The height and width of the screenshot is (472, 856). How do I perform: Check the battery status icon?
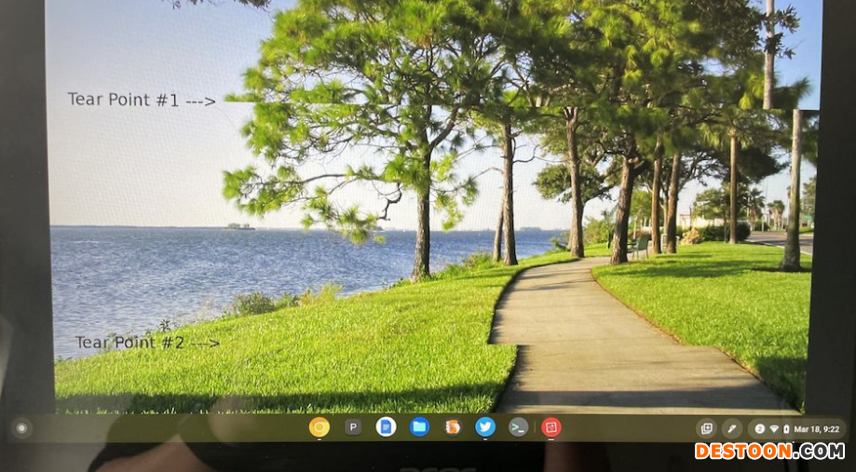click(785, 429)
